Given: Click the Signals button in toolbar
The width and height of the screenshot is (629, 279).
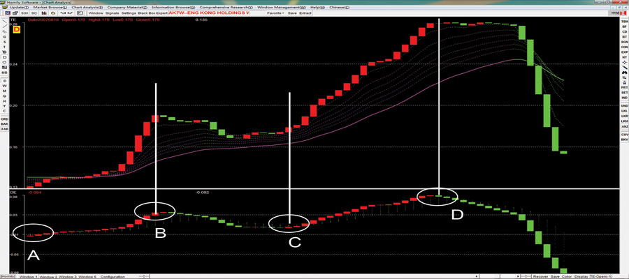Looking at the screenshot, I should pyautogui.click(x=113, y=13).
